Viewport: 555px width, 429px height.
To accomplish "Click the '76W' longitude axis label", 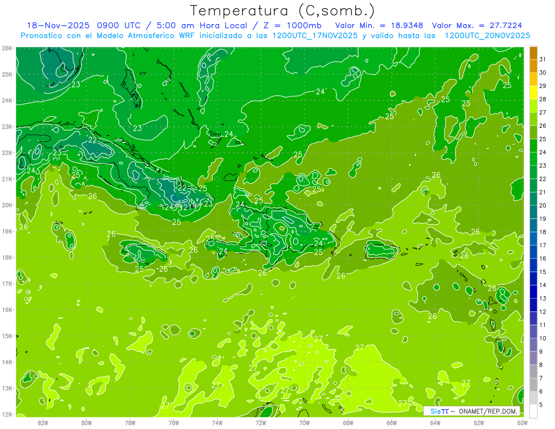I will pos(173,423).
